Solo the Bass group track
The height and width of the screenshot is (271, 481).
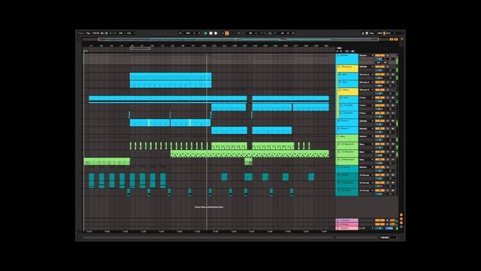pyautogui.click(x=388, y=136)
